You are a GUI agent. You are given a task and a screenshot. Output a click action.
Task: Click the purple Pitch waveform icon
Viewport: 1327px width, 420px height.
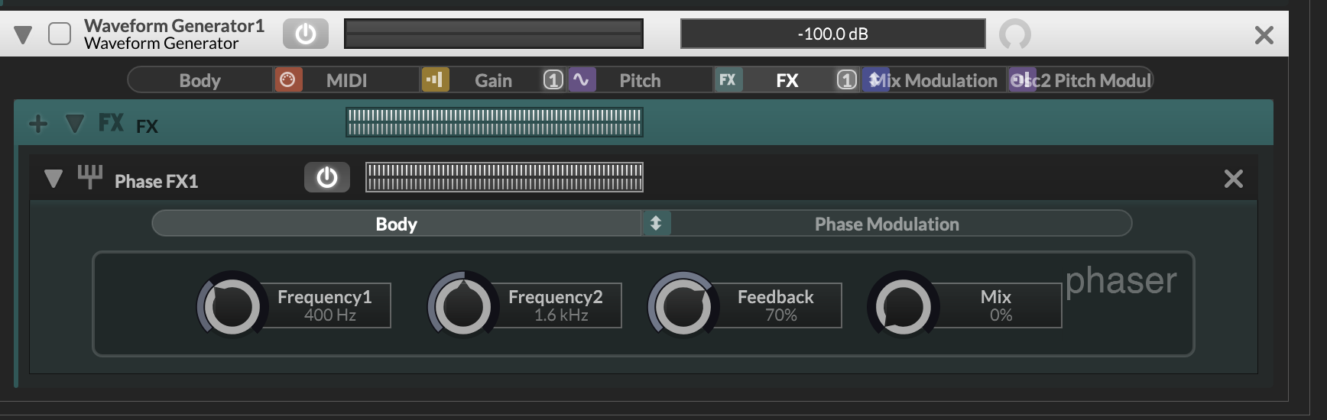point(582,80)
